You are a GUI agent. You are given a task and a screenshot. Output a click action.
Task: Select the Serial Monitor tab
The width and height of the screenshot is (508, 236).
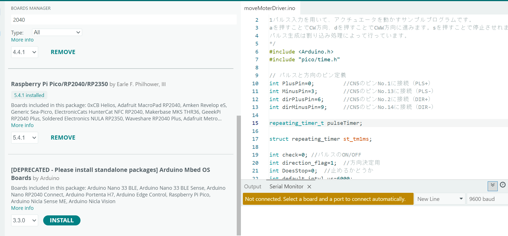(x=286, y=187)
